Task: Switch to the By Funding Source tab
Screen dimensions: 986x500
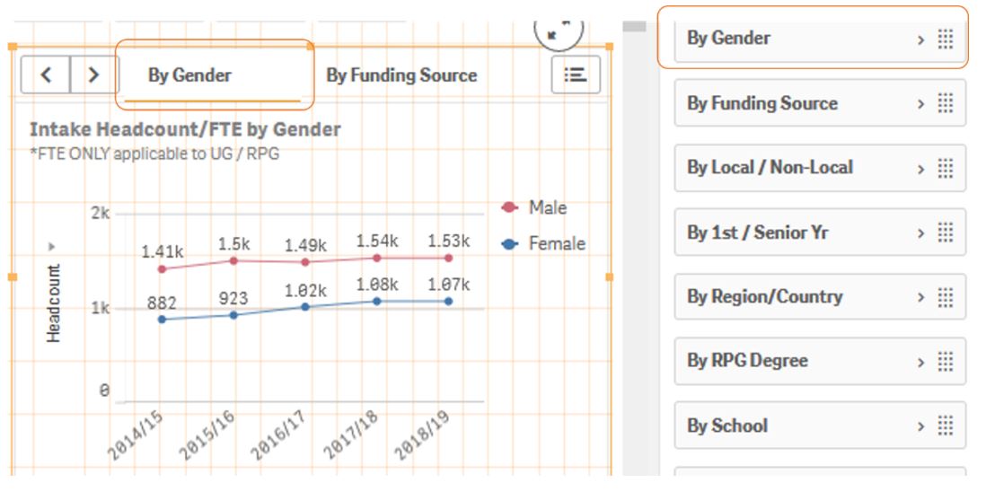Action: tap(401, 75)
